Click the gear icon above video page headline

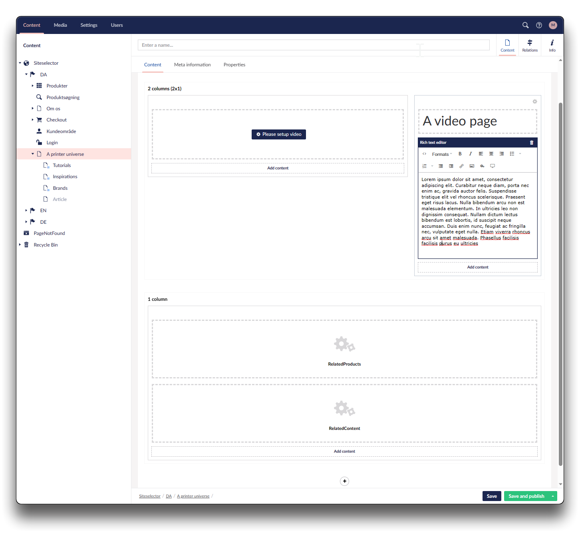(534, 101)
